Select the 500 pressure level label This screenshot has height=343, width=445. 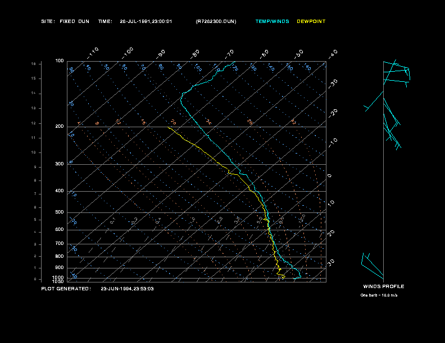coord(60,212)
